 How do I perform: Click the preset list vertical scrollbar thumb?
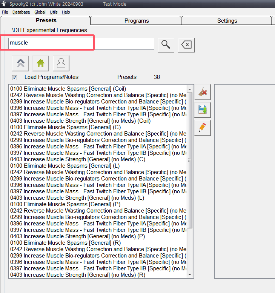(190, 160)
